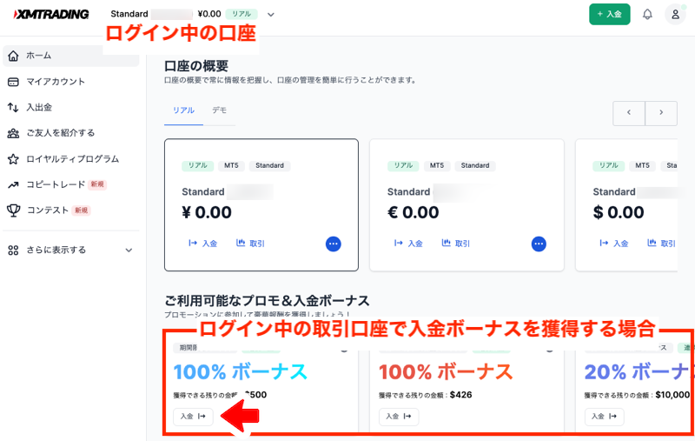Open options menu on yen account card

click(x=334, y=244)
